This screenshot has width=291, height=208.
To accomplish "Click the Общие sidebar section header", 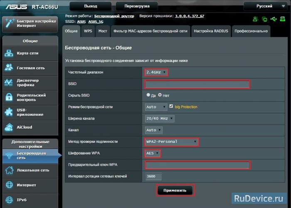I will click(x=30, y=41).
